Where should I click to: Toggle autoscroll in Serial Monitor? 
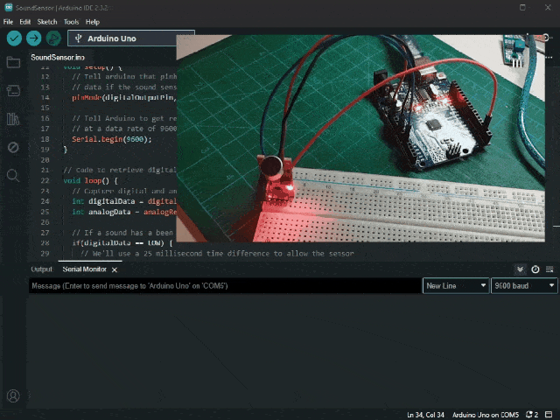[x=520, y=269]
